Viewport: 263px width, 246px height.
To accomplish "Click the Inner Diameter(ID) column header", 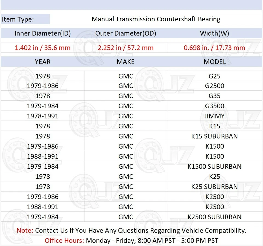I will pyautogui.click(x=42, y=33).
